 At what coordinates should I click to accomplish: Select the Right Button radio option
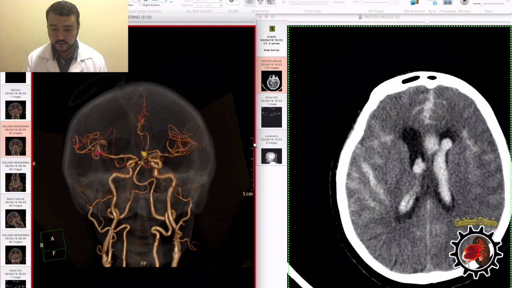pos(150,5)
